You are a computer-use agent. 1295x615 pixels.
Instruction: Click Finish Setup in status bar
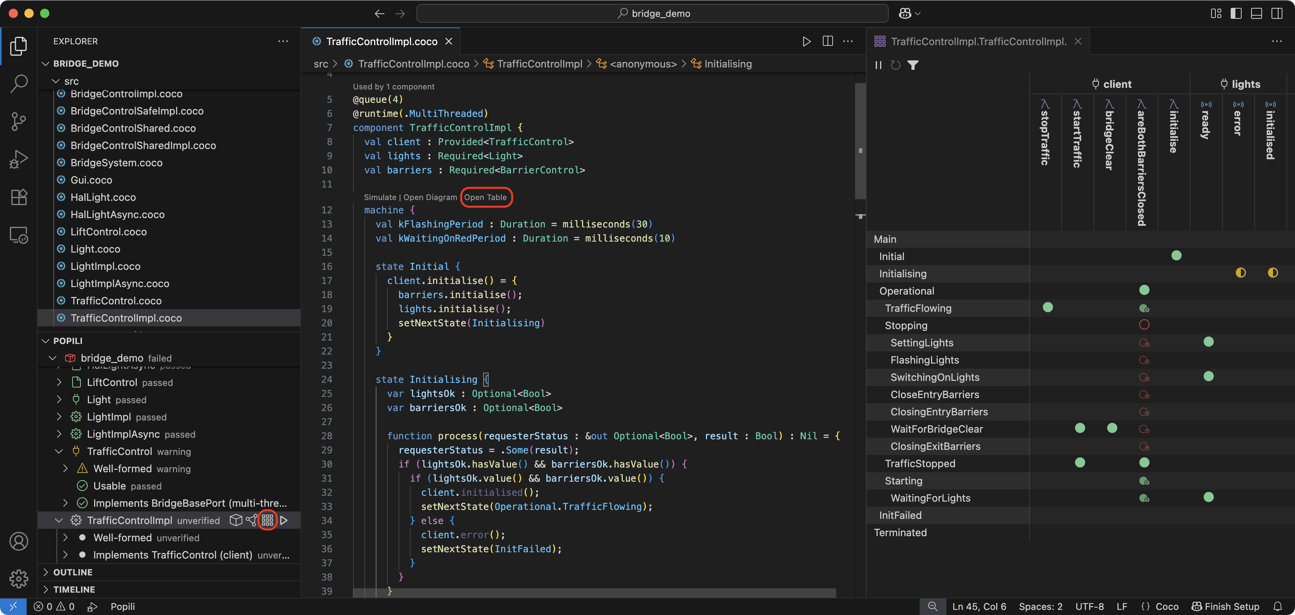1226,606
